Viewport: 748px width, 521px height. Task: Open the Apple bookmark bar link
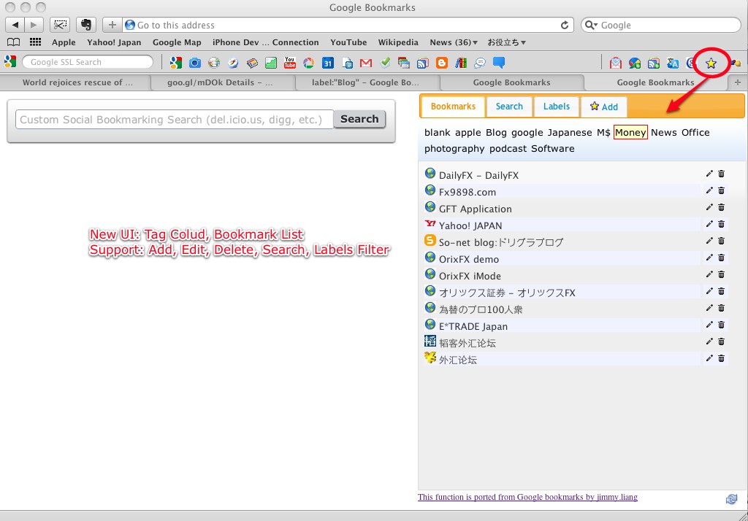(64, 42)
